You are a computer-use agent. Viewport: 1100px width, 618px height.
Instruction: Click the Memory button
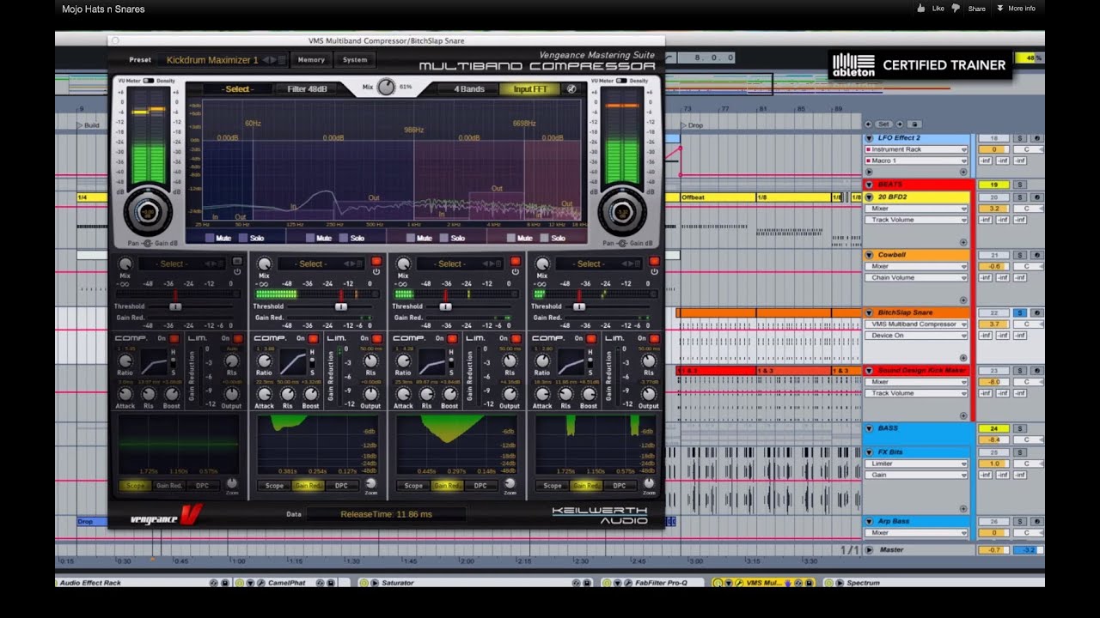(311, 60)
